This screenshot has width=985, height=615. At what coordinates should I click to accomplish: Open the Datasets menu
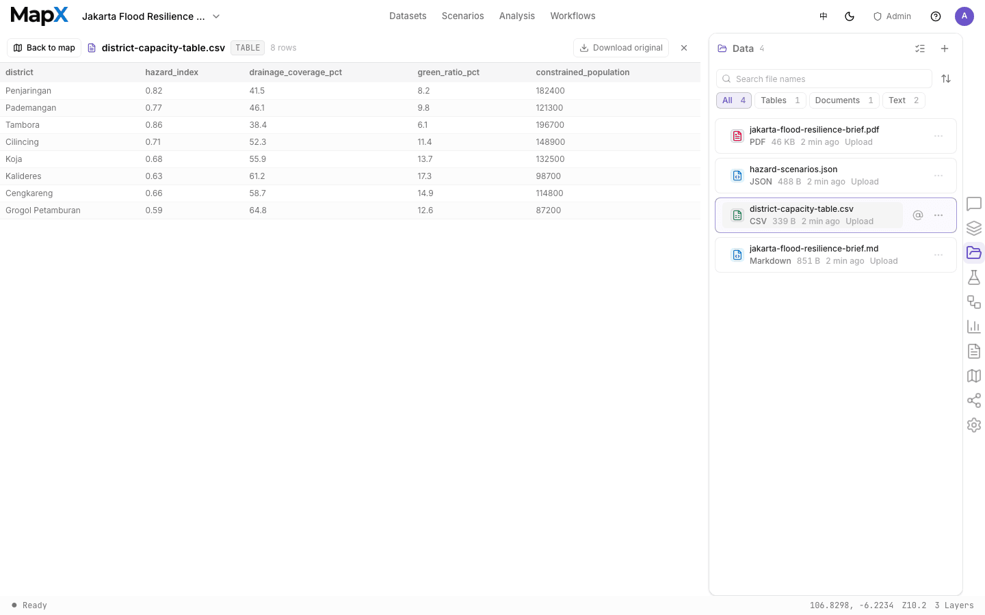point(408,16)
